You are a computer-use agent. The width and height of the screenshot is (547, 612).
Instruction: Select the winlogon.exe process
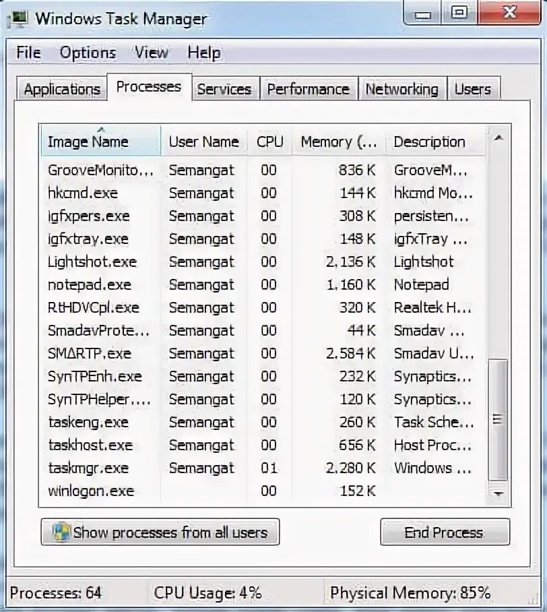click(x=263, y=491)
